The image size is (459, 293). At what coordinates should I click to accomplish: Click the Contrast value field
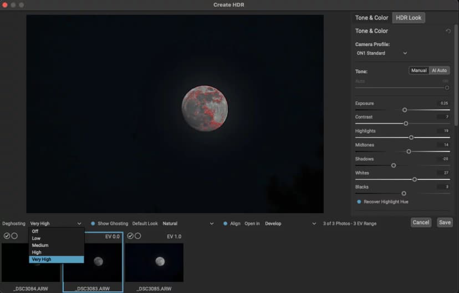pyautogui.click(x=443, y=117)
